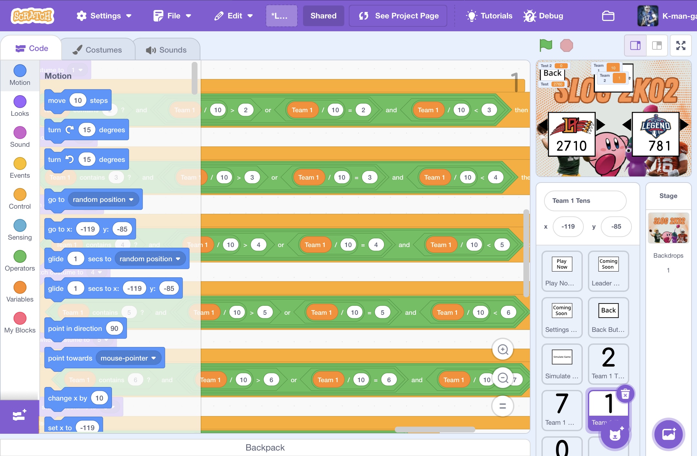Open Events block category
The width and height of the screenshot is (697, 456).
point(20,168)
